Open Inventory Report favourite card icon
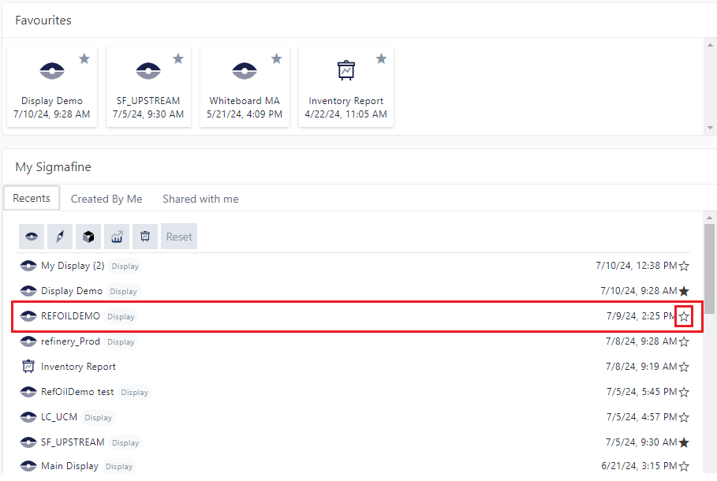717x481 pixels. pos(345,71)
